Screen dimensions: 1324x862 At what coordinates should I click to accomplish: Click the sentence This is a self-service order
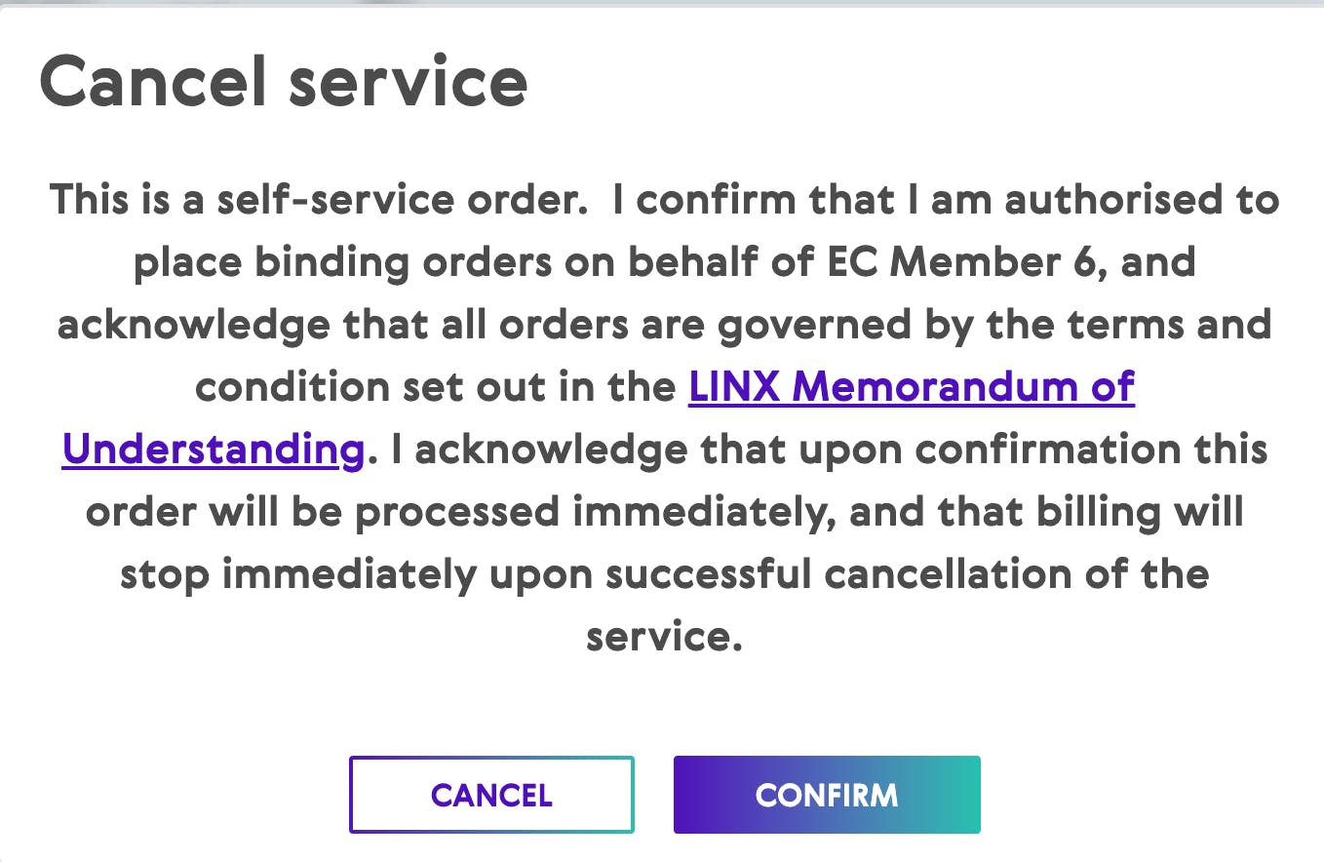coord(320,201)
